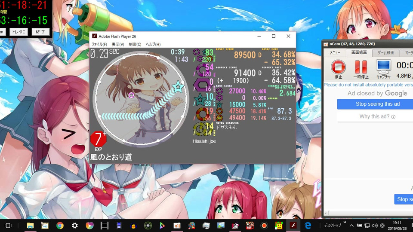Viewport: 413px width, 232px height.
Task: Click the red-yellow ring break count icon
Action: pos(202,114)
